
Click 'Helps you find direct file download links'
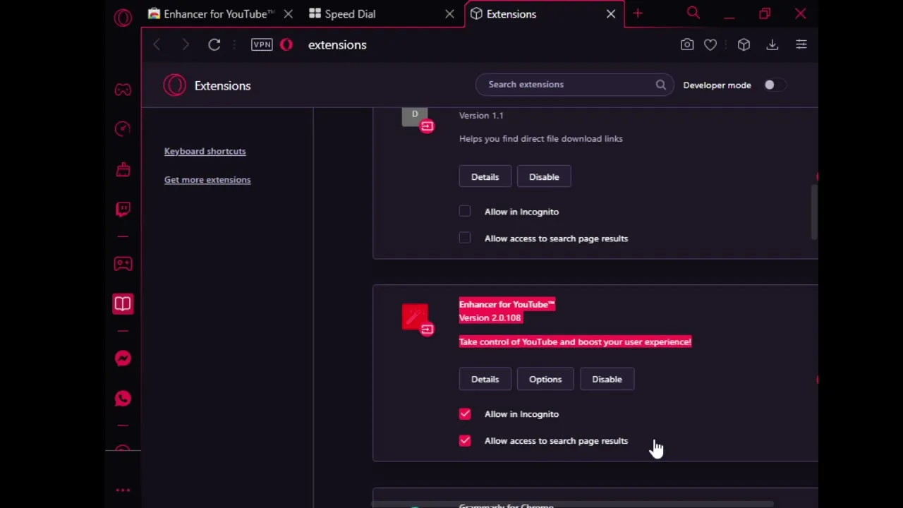tap(541, 138)
